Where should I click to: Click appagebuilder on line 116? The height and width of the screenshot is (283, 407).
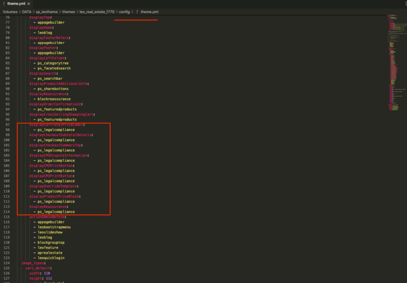click(51, 222)
